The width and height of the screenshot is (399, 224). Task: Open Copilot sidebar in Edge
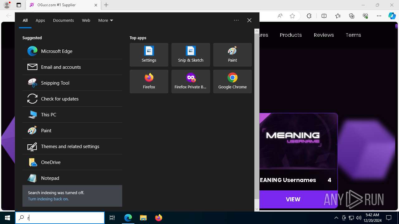click(x=392, y=16)
